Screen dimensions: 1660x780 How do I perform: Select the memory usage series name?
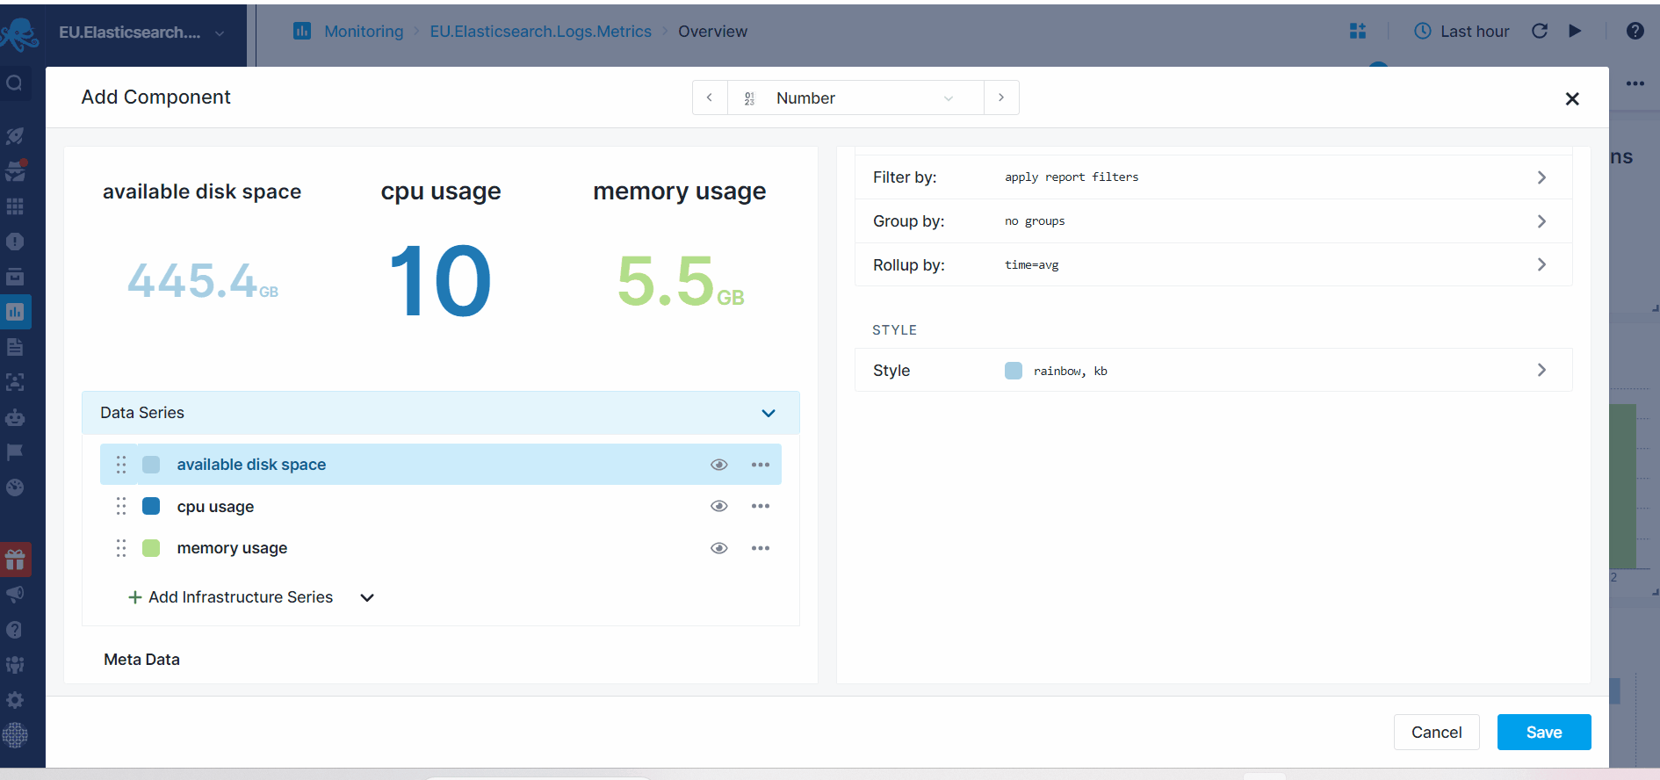(x=232, y=548)
